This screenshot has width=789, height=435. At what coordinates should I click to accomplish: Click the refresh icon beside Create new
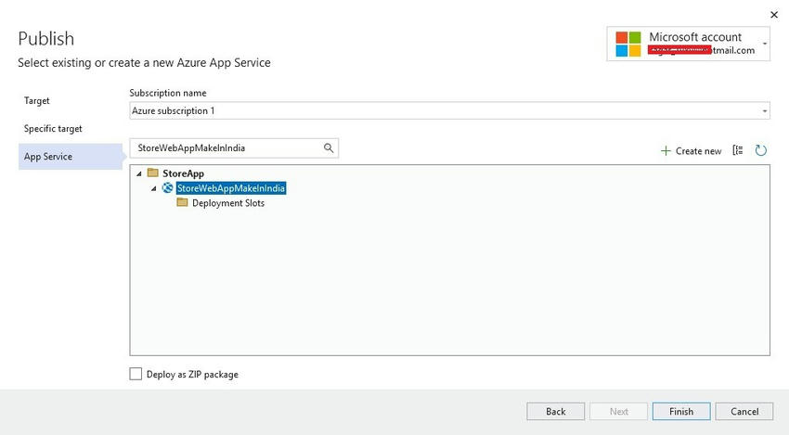[x=761, y=150]
